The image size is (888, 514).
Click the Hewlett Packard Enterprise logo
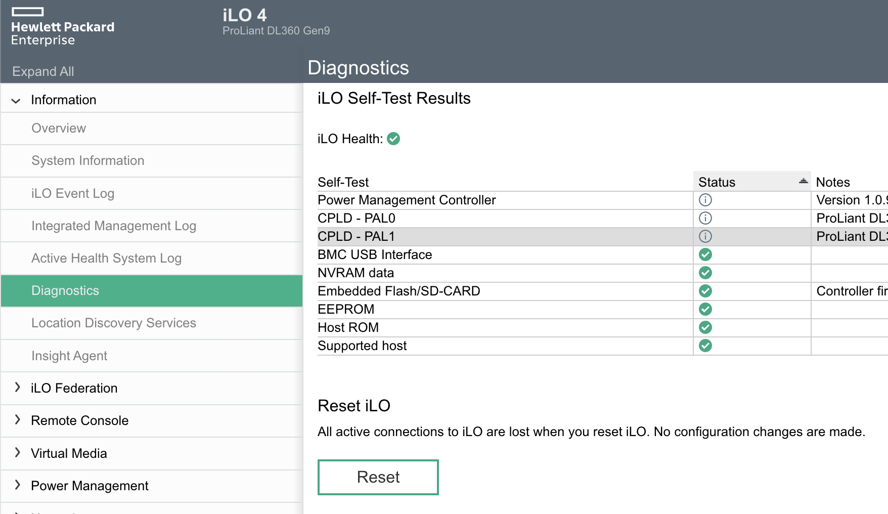(63, 27)
